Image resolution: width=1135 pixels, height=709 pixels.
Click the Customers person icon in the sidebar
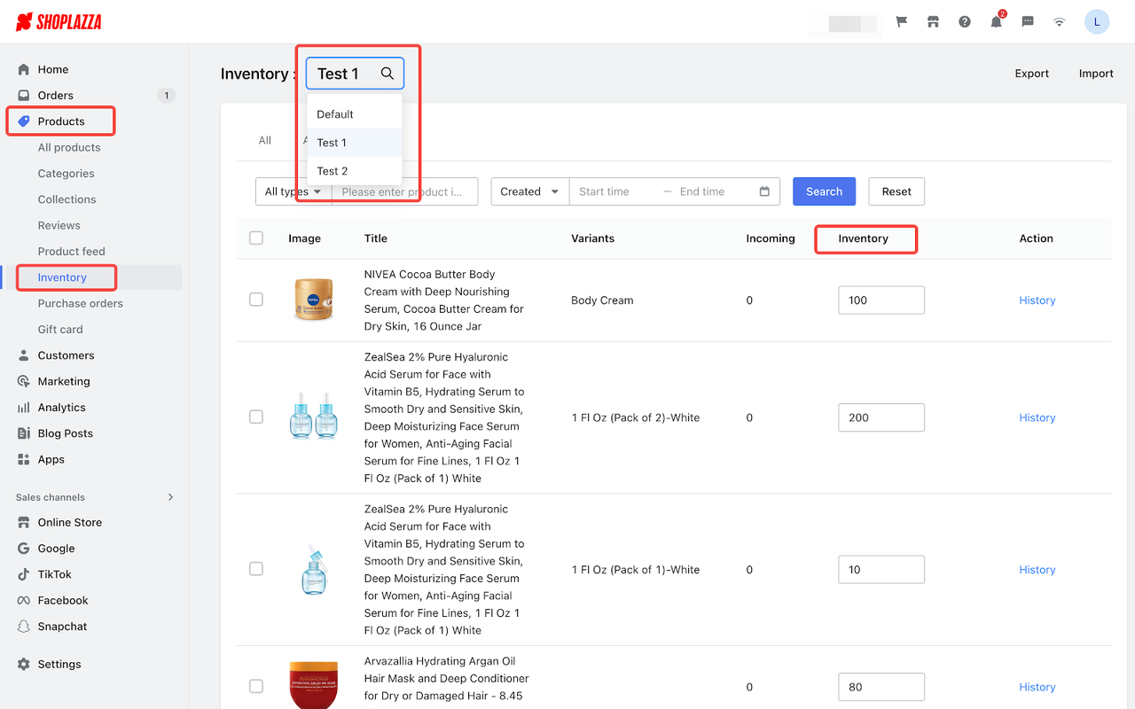[24, 355]
